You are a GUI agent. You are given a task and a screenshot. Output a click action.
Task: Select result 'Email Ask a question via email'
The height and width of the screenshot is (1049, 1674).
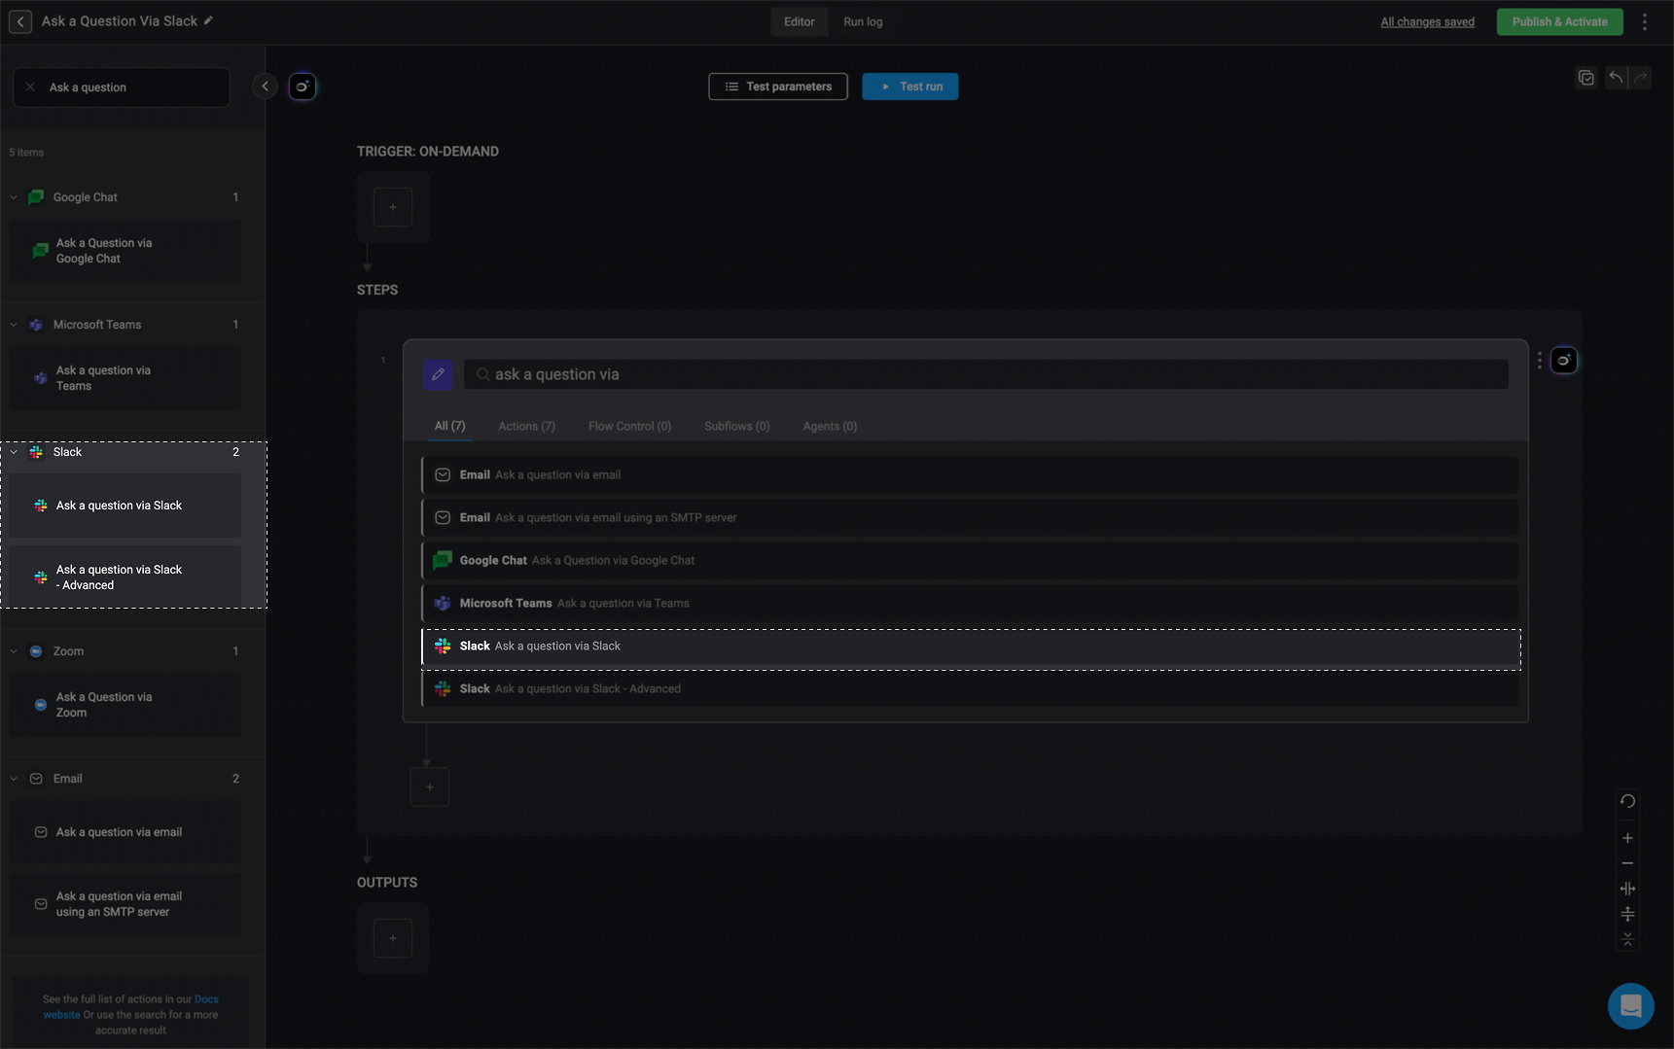pyautogui.click(x=970, y=475)
